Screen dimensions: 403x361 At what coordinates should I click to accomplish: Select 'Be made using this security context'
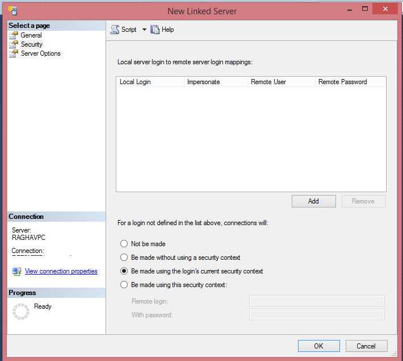click(x=124, y=285)
